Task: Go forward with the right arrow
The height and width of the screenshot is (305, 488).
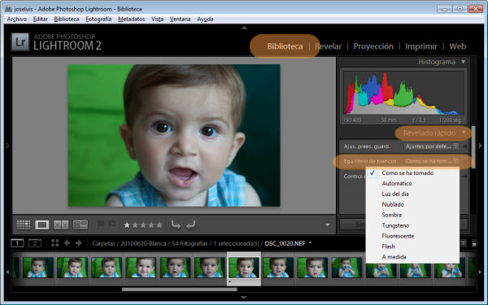Action: 78,243
